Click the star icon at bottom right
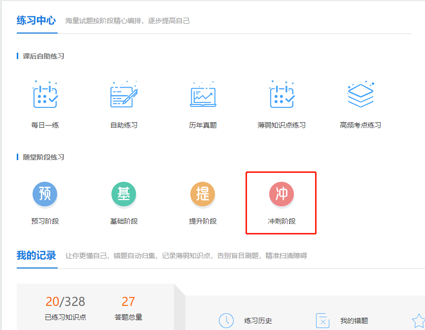The image size is (425, 330). click(x=419, y=321)
